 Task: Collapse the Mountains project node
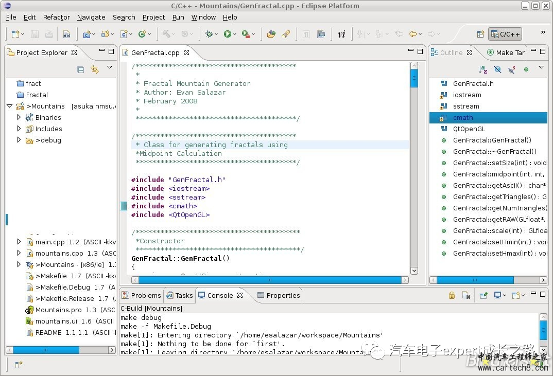coord(9,106)
